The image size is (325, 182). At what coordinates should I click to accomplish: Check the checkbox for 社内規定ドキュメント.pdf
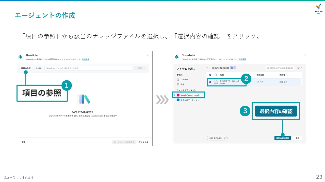(210, 82)
